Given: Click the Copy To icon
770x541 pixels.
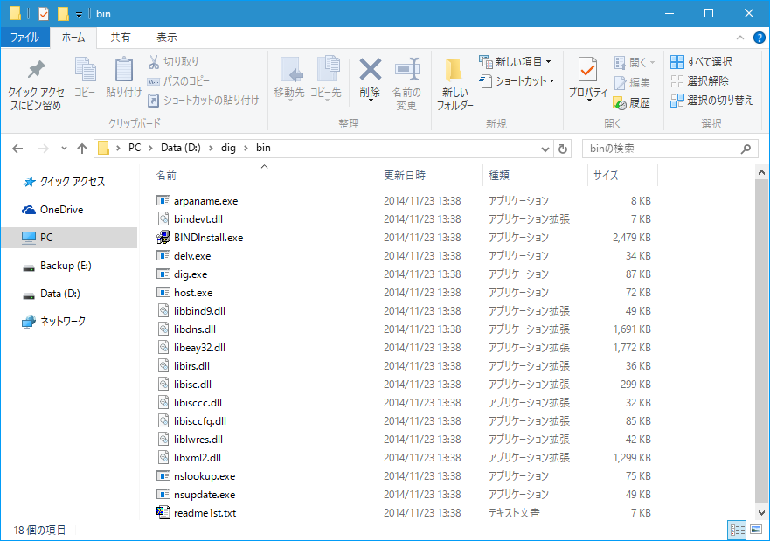Looking at the screenshot, I should [x=328, y=69].
